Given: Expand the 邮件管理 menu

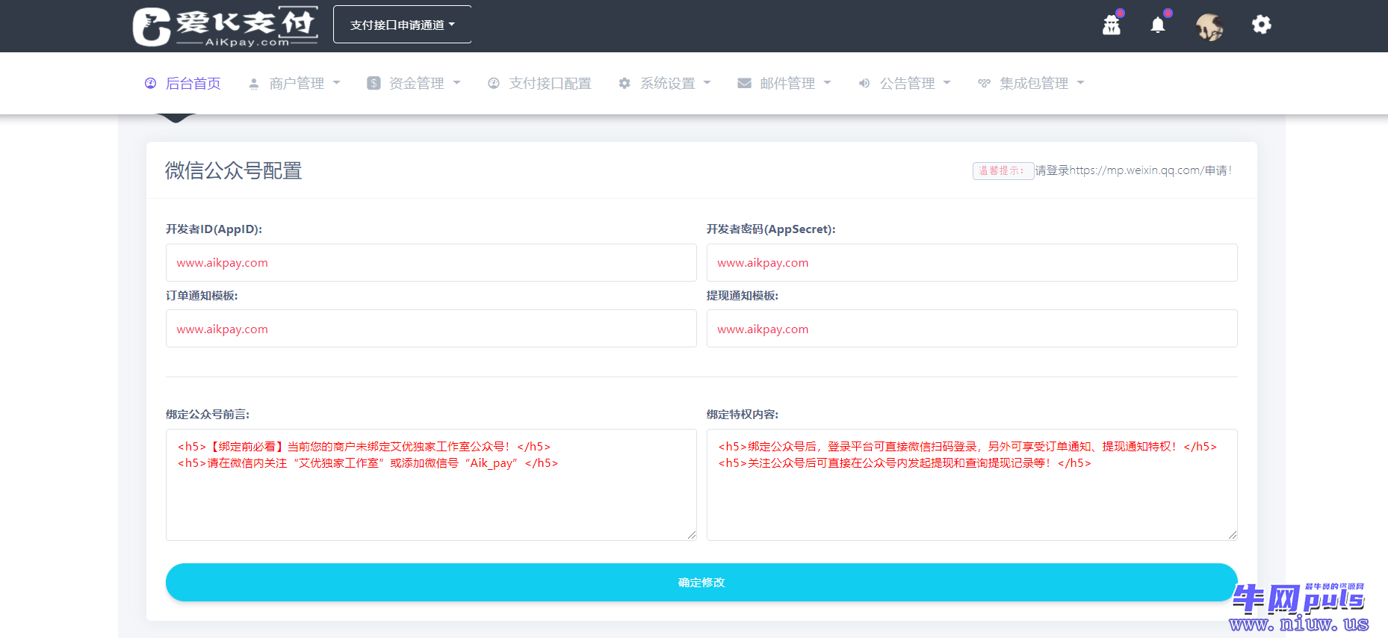Looking at the screenshot, I should (784, 83).
